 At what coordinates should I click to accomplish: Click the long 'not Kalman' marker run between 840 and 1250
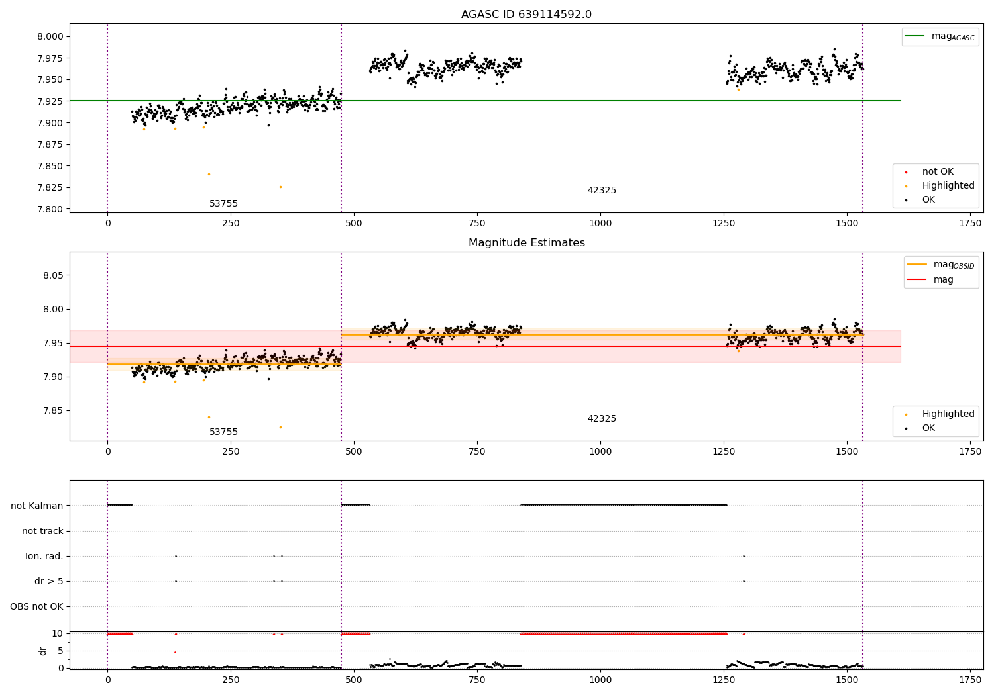(x=624, y=506)
